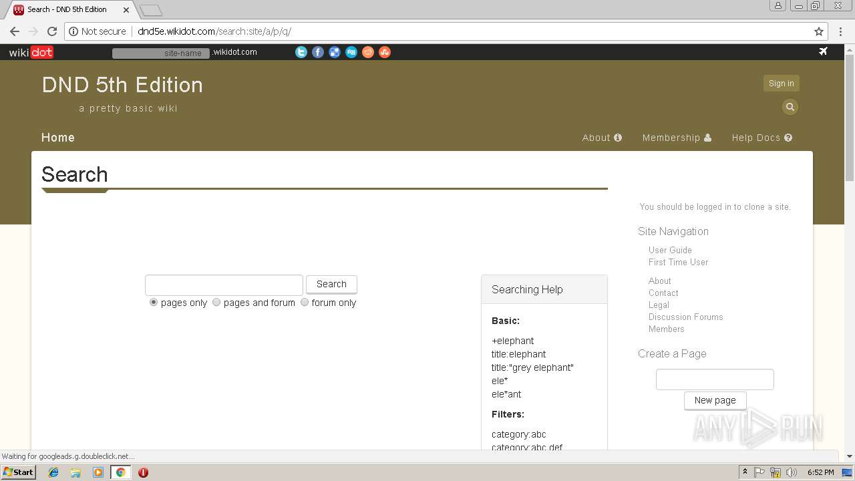Image resolution: width=855 pixels, height=481 pixels.
Task: Share page via Digg icon
Action: [x=351, y=52]
